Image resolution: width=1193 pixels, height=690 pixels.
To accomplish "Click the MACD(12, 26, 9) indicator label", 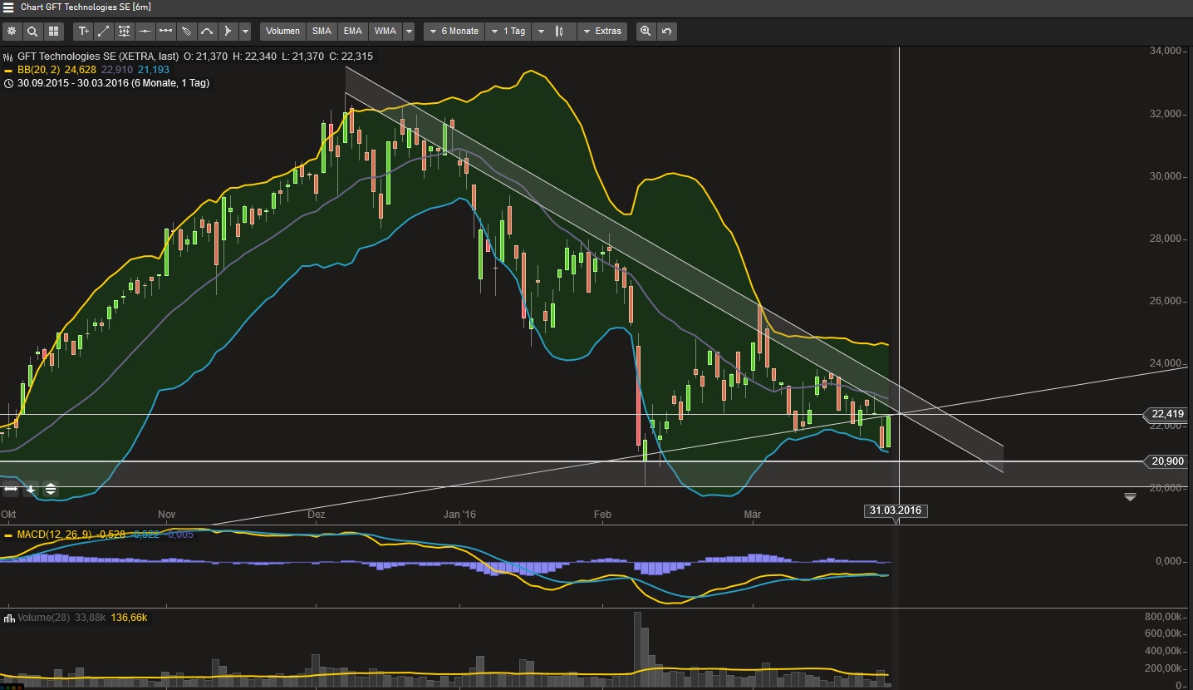I will pos(54,535).
